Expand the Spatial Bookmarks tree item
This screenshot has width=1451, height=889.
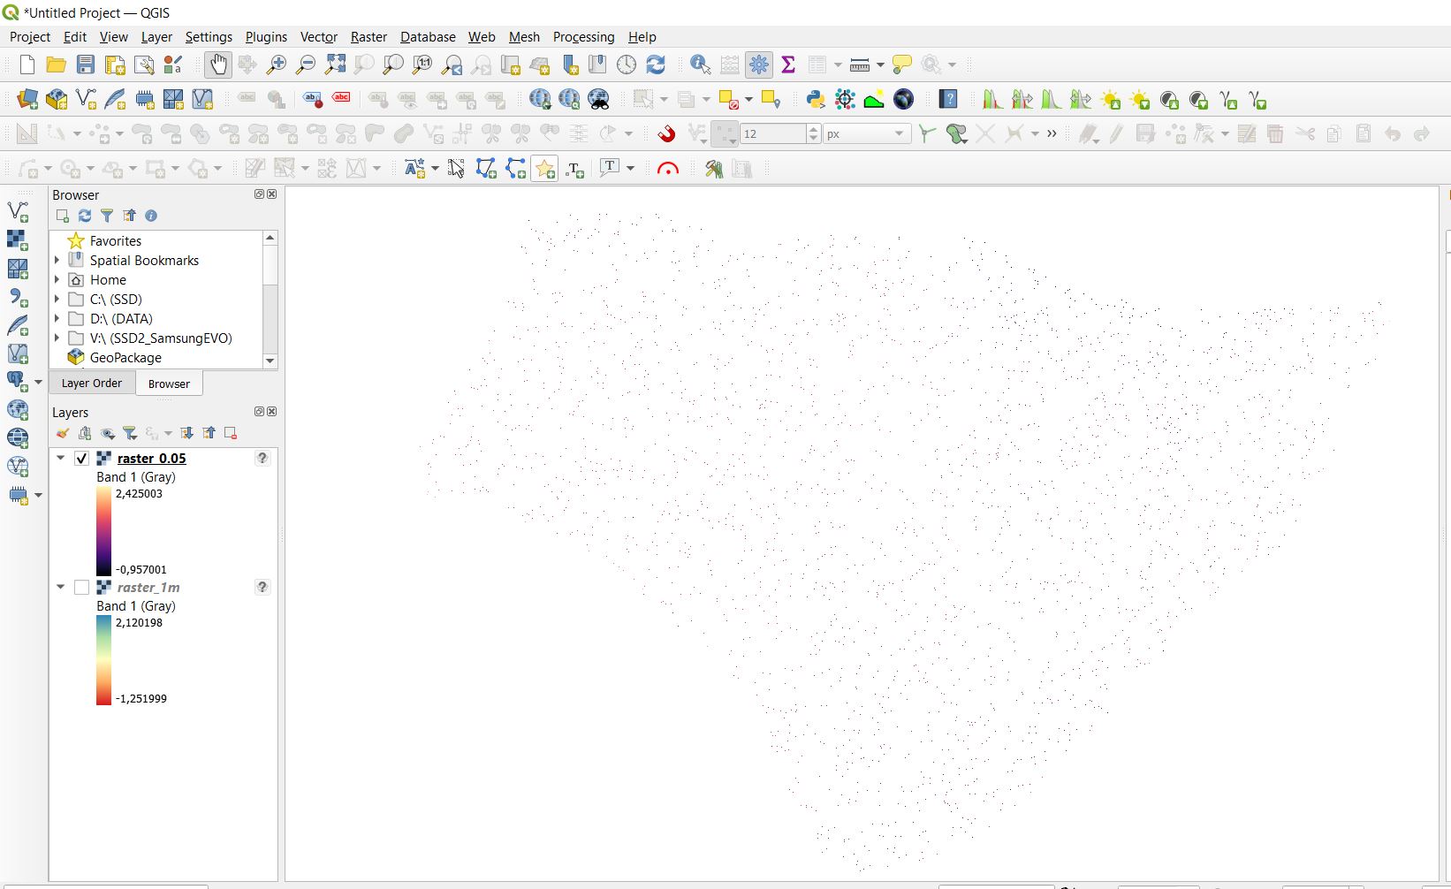58,260
